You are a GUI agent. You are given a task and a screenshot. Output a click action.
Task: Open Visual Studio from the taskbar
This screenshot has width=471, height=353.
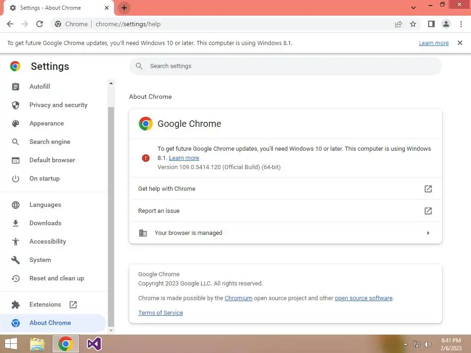[94, 344]
